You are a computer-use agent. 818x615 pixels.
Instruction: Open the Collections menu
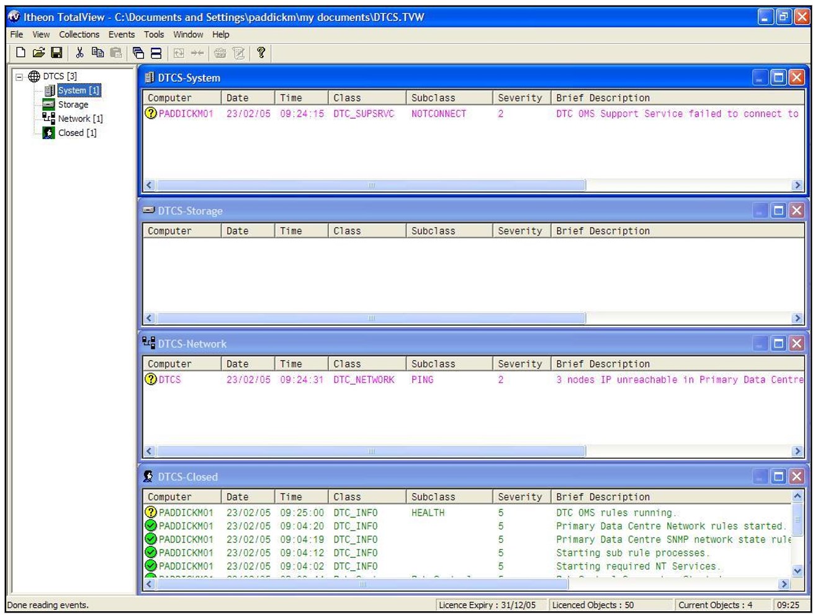tap(79, 35)
